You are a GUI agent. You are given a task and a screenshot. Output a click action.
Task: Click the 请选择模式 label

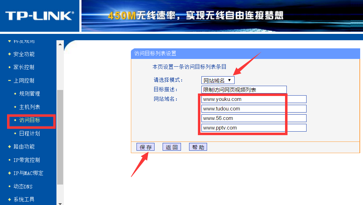(168, 80)
